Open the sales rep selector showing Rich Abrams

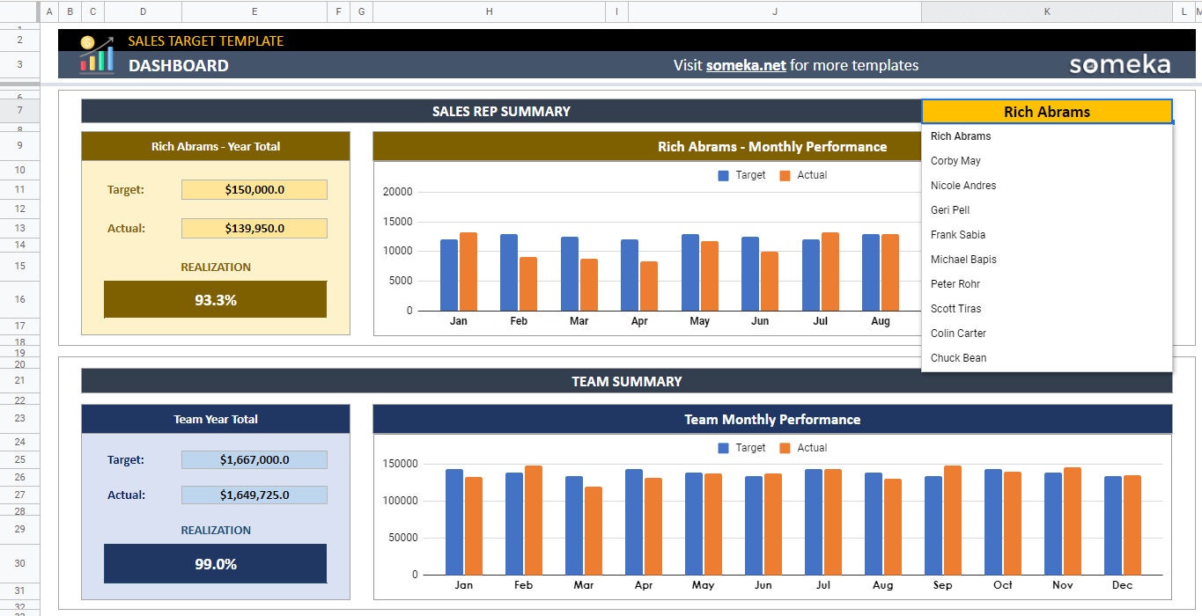coord(1046,111)
